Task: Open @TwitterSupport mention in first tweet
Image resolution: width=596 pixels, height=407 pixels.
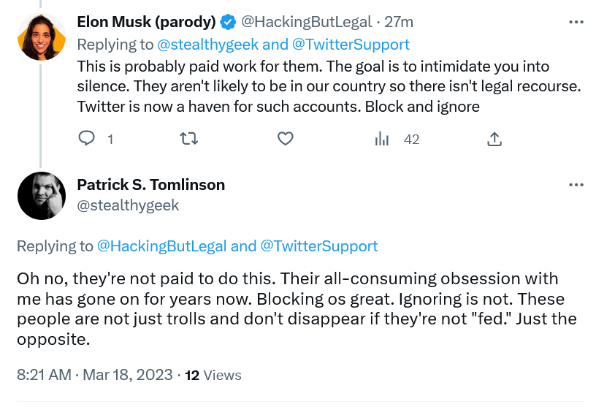Action: (x=351, y=45)
